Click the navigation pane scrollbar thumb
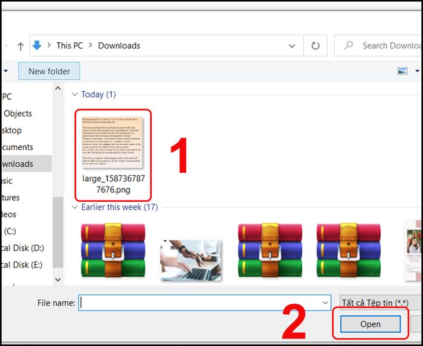Screen dimensions: 423x346 point(58,232)
